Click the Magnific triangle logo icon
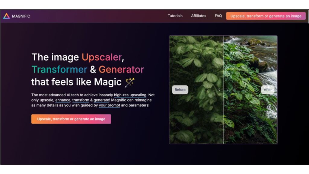 [x=6, y=16]
